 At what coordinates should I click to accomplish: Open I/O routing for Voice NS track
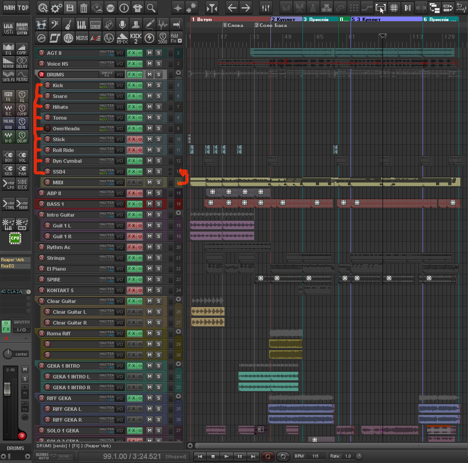[120, 64]
